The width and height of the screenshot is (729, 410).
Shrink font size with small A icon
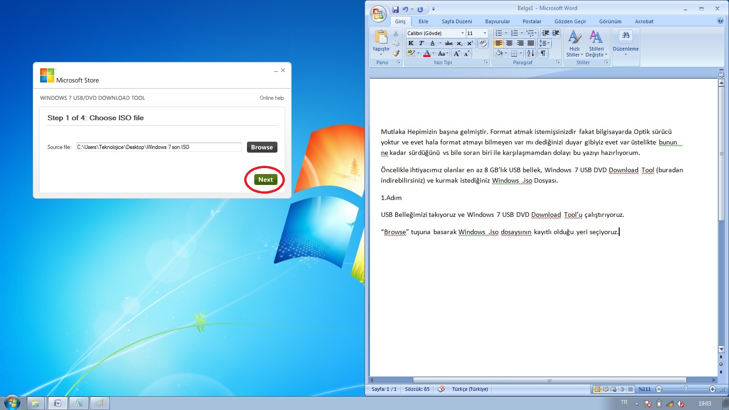click(x=467, y=53)
